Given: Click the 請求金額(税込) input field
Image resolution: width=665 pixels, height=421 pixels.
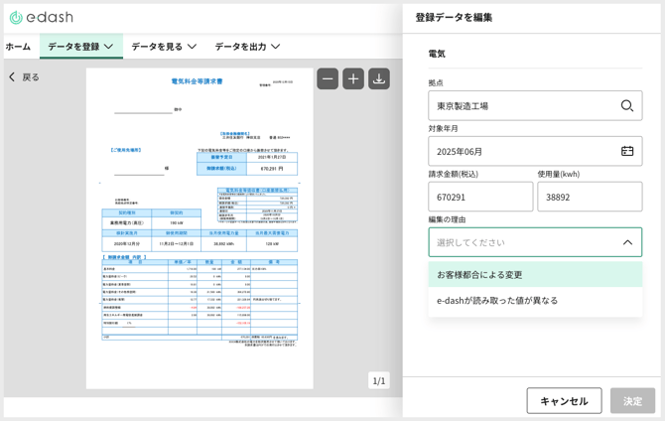Looking at the screenshot, I should tap(480, 197).
